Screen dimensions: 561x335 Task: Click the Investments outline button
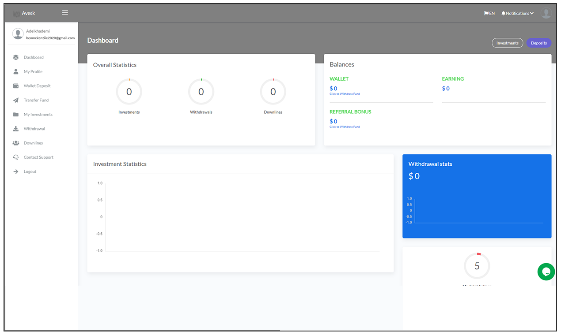(507, 43)
